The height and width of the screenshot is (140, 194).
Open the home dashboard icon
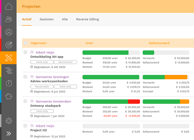(x=9, y=6)
